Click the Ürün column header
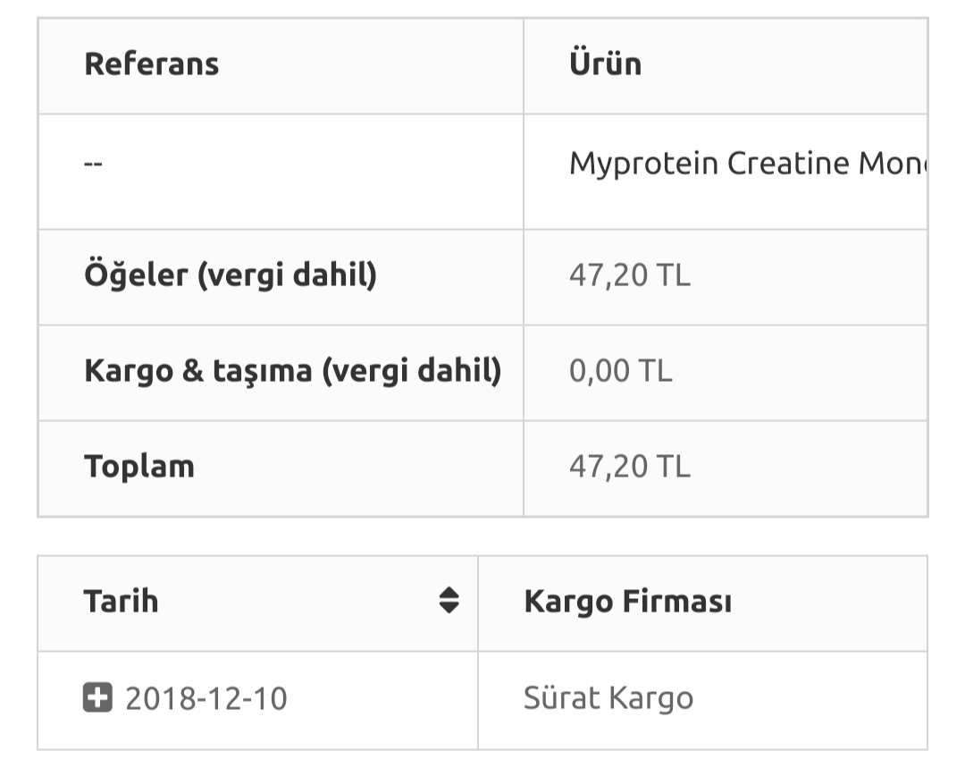 pyautogui.click(x=605, y=64)
